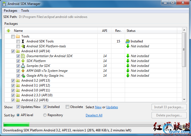Select the Samples for SDK row text
Screen dimensions: 191x136
tap(38, 66)
